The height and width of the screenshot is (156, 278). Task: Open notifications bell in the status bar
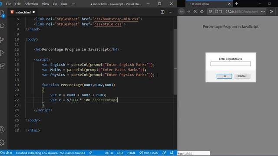[x=172, y=153]
